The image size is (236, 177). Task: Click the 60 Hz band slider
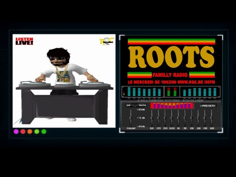151,118
